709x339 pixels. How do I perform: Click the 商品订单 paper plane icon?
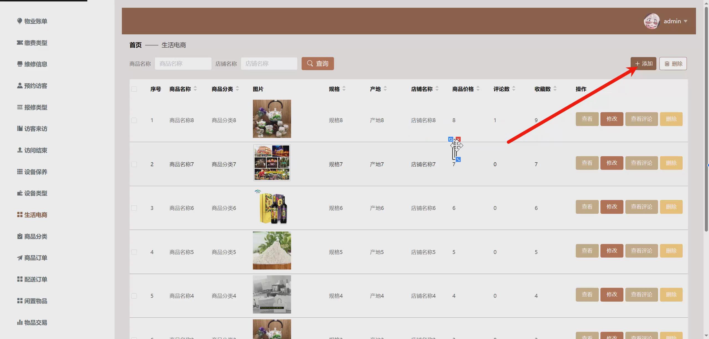[20, 258]
